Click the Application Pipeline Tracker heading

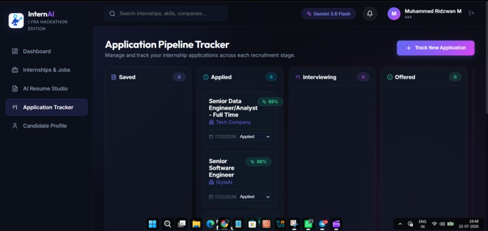167,45
